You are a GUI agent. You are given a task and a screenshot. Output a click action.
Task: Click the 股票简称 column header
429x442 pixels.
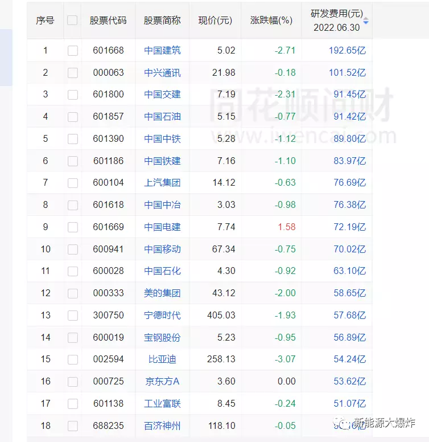click(x=162, y=21)
